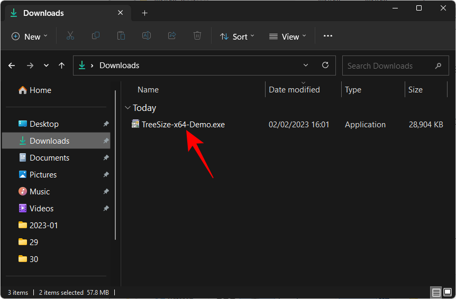Open the 2023-01 folder in sidebar
456x299 pixels.
[x=56, y=225]
